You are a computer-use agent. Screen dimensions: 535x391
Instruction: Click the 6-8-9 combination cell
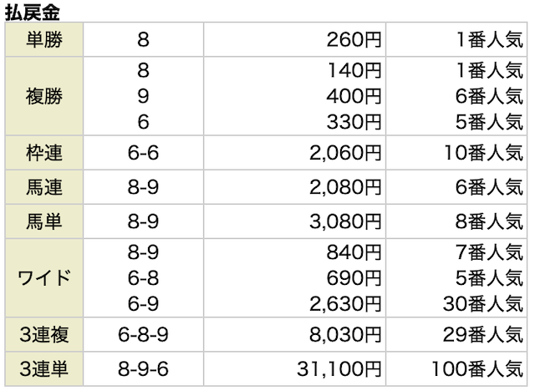click(x=143, y=334)
